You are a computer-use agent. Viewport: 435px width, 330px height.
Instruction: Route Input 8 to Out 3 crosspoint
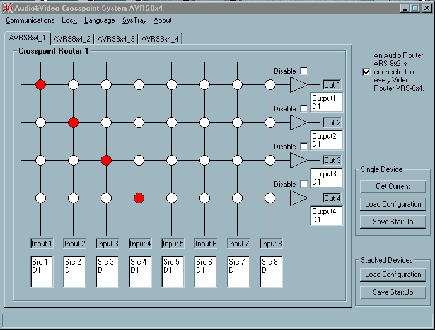tap(270, 160)
